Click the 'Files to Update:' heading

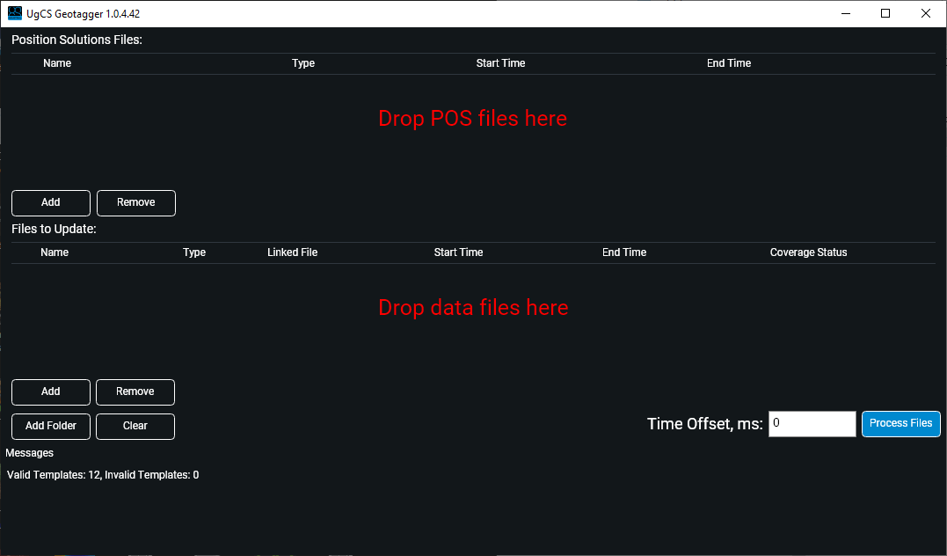[x=54, y=229]
